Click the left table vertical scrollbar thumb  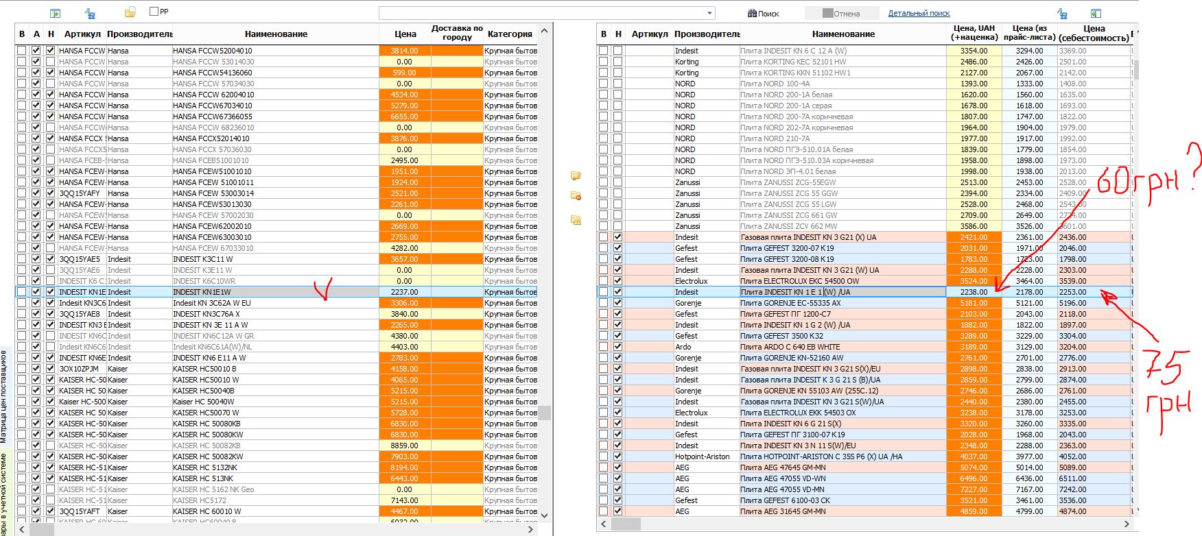click(545, 413)
